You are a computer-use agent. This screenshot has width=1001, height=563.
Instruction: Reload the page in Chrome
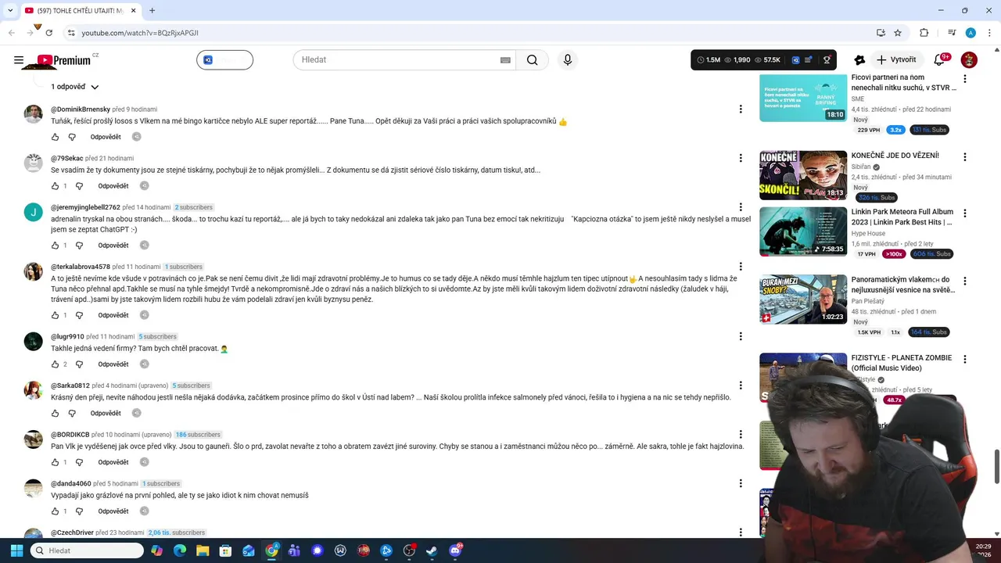[x=48, y=33]
